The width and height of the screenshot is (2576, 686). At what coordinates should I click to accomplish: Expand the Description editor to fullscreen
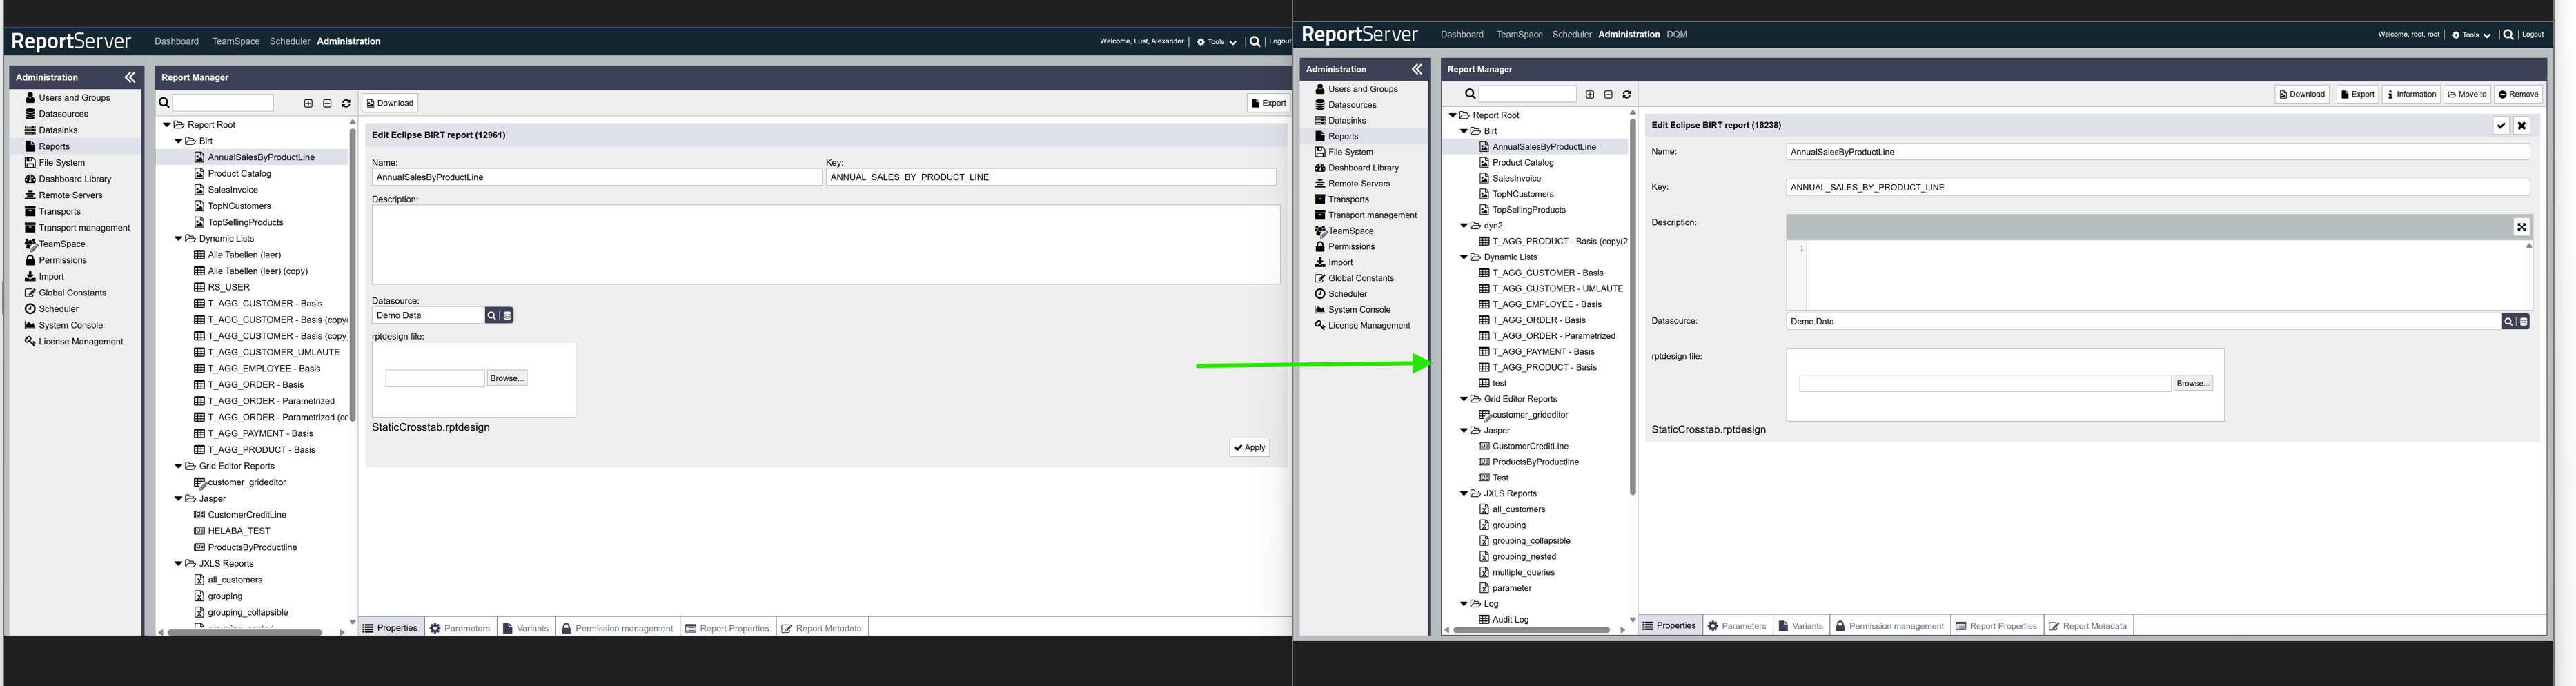pos(2521,227)
